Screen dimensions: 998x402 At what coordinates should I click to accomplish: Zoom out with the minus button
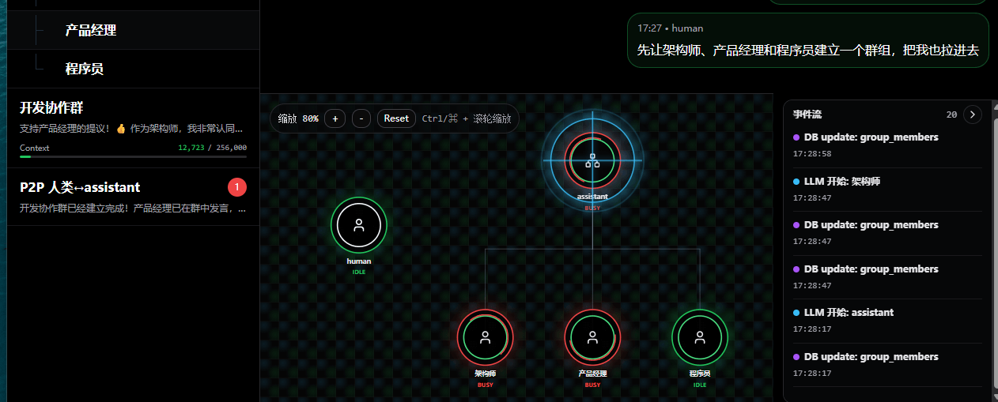[x=361, y=118]
